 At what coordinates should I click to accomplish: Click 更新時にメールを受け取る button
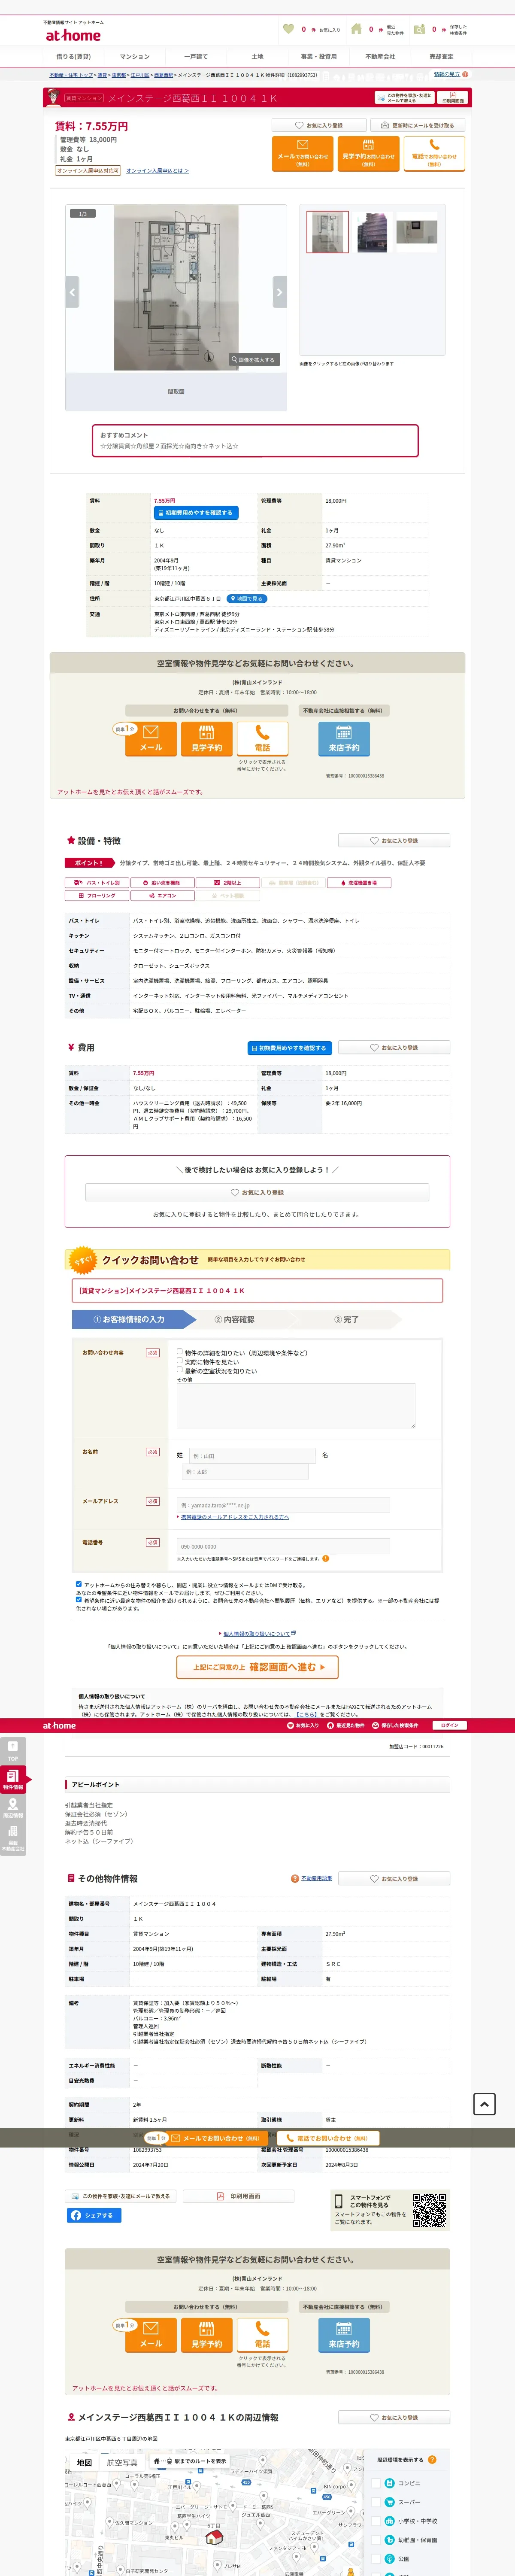[417, 126]
